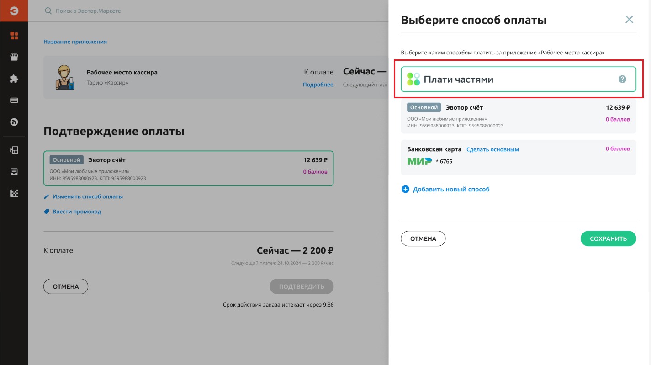Open the apps grid icon in sidebar
The image size is (651, 365).
[14, 36]
